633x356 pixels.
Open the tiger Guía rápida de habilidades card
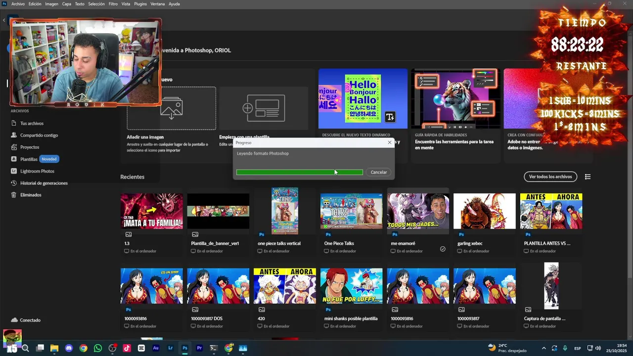click(455, 98)
